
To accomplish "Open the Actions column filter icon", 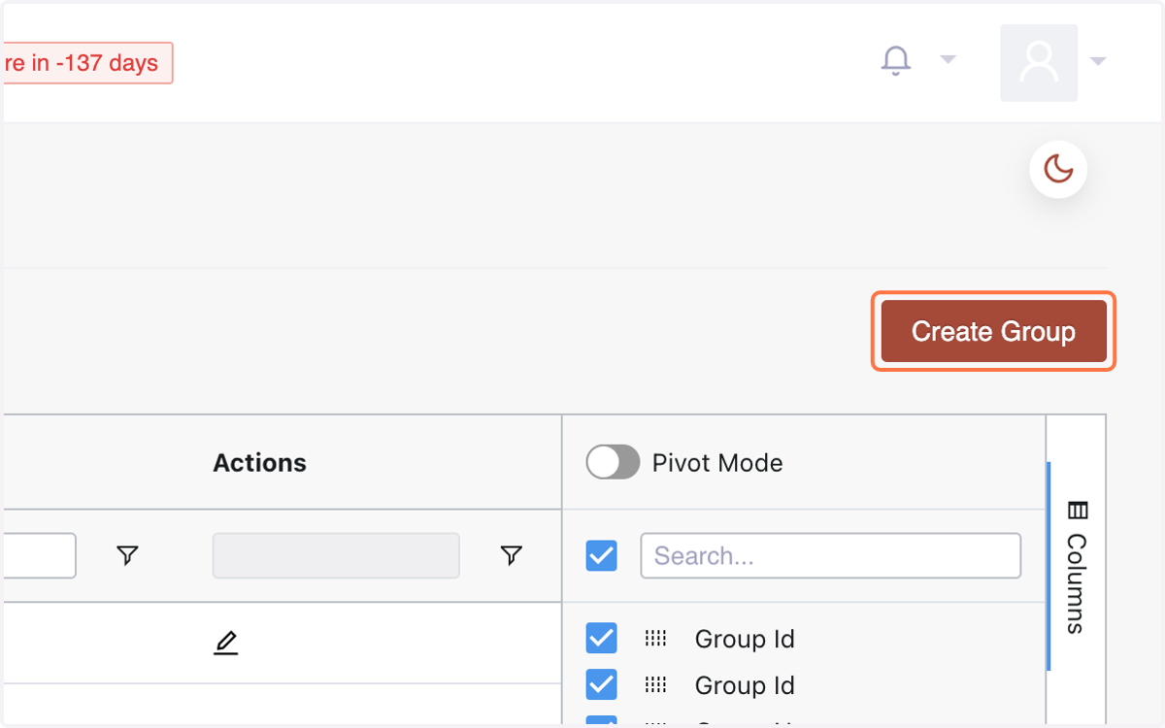I will tap(511, 555).
